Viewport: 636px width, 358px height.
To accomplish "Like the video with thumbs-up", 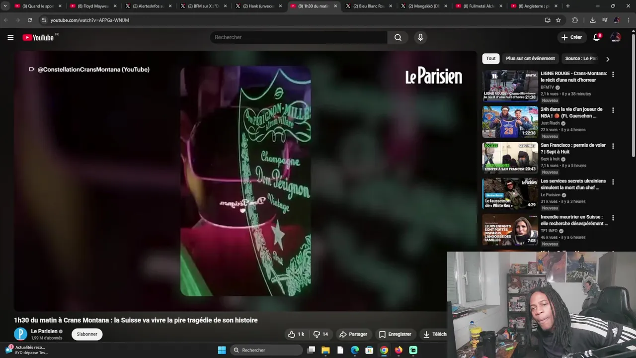I will 296,334.
